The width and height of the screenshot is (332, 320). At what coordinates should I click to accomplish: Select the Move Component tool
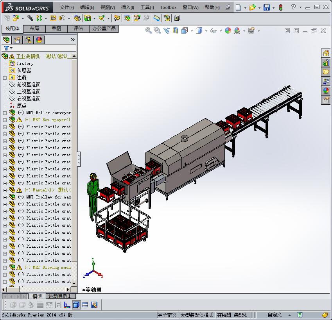pos(63,18)
